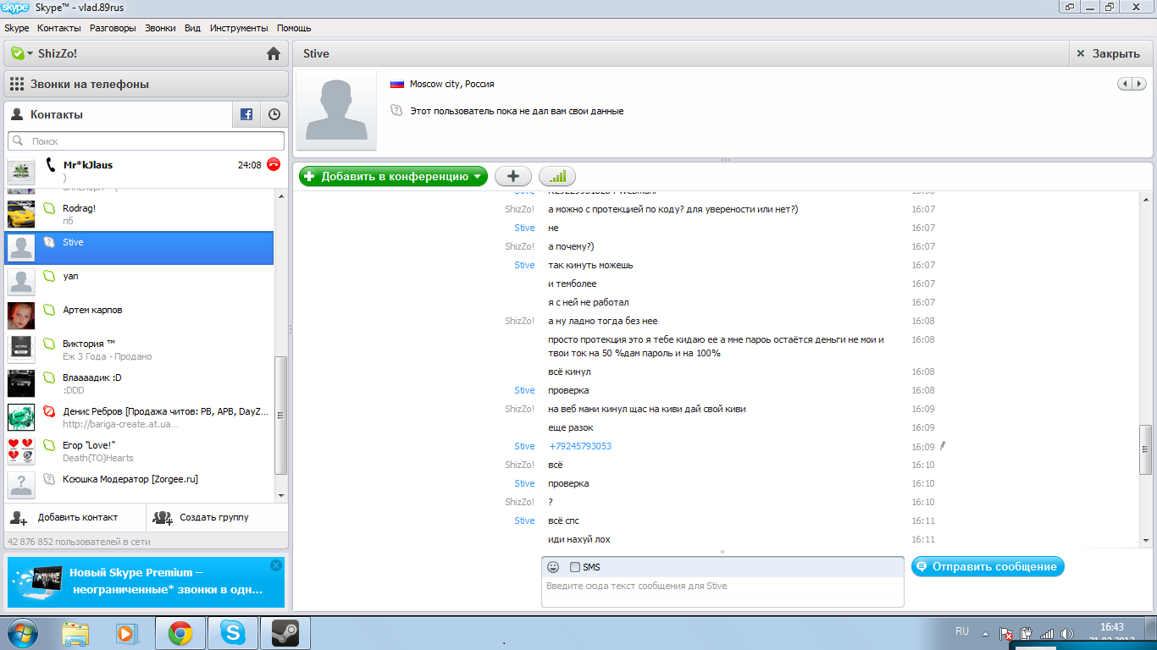Show recent conversations clock icon
The width and height of the screenshot is (1157, 650).
[x=274, y=114]
